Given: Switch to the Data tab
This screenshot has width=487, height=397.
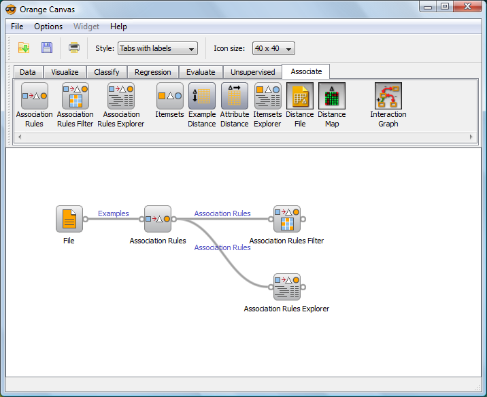Looking at the screenshot, I should point(28,72).
